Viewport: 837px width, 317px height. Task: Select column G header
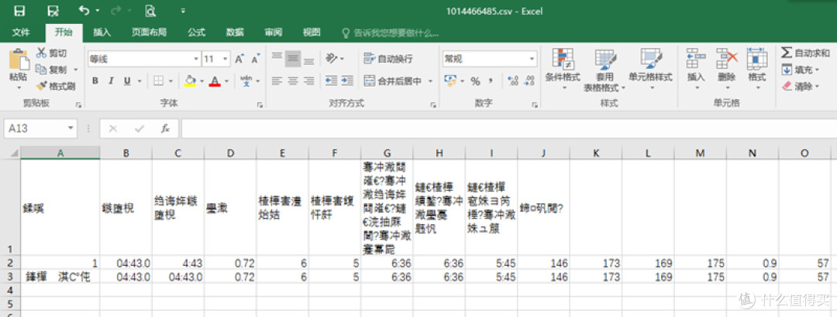pos(387,153)
